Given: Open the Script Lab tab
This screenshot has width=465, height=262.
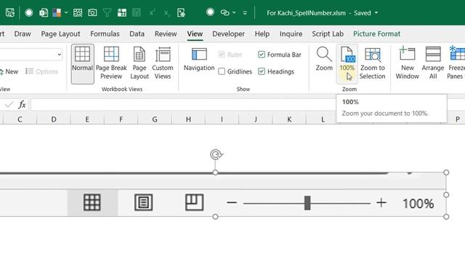Looking at the screenshot, I should (328, 34).
